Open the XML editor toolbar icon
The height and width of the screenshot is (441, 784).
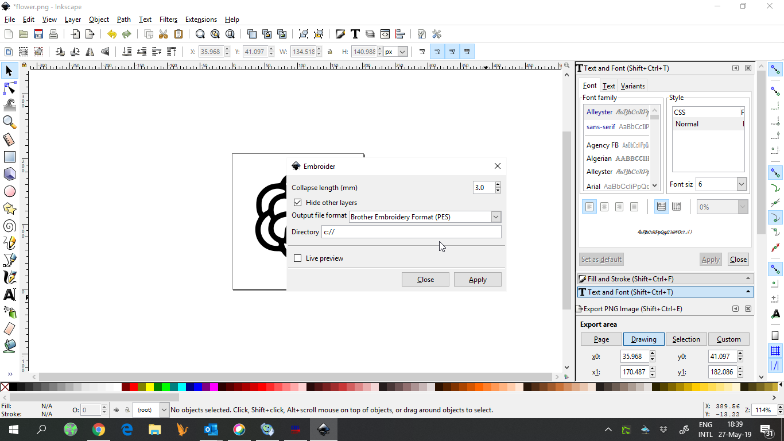click(385, 34)
